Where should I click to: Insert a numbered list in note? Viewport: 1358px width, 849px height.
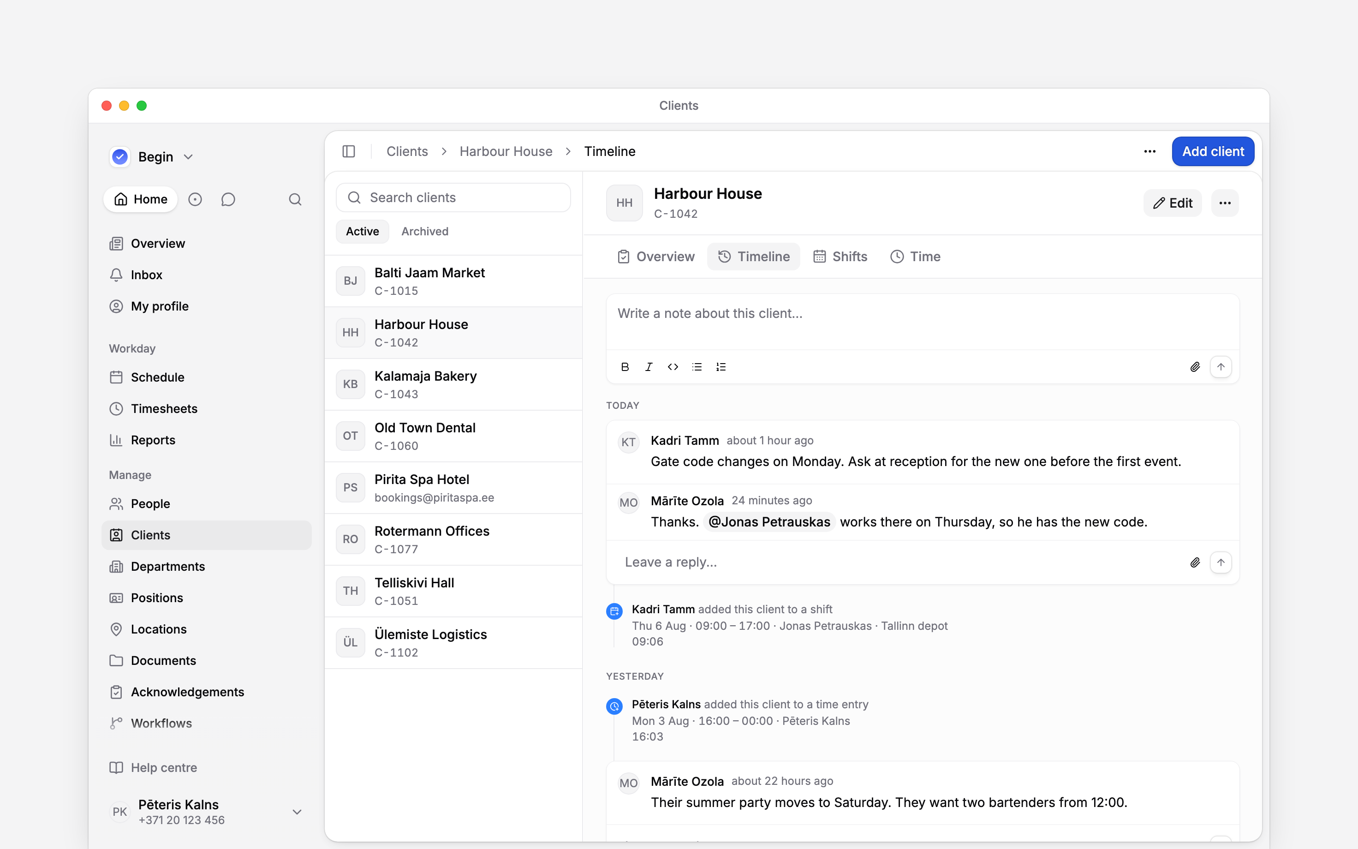click(x=721, y=367)
